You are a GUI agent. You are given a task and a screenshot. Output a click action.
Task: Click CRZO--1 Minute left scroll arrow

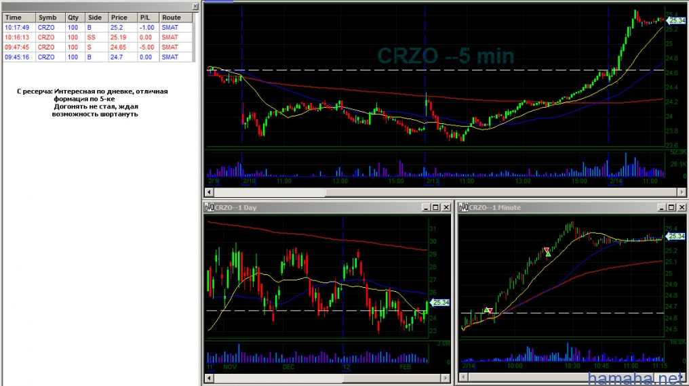point(464,377)
